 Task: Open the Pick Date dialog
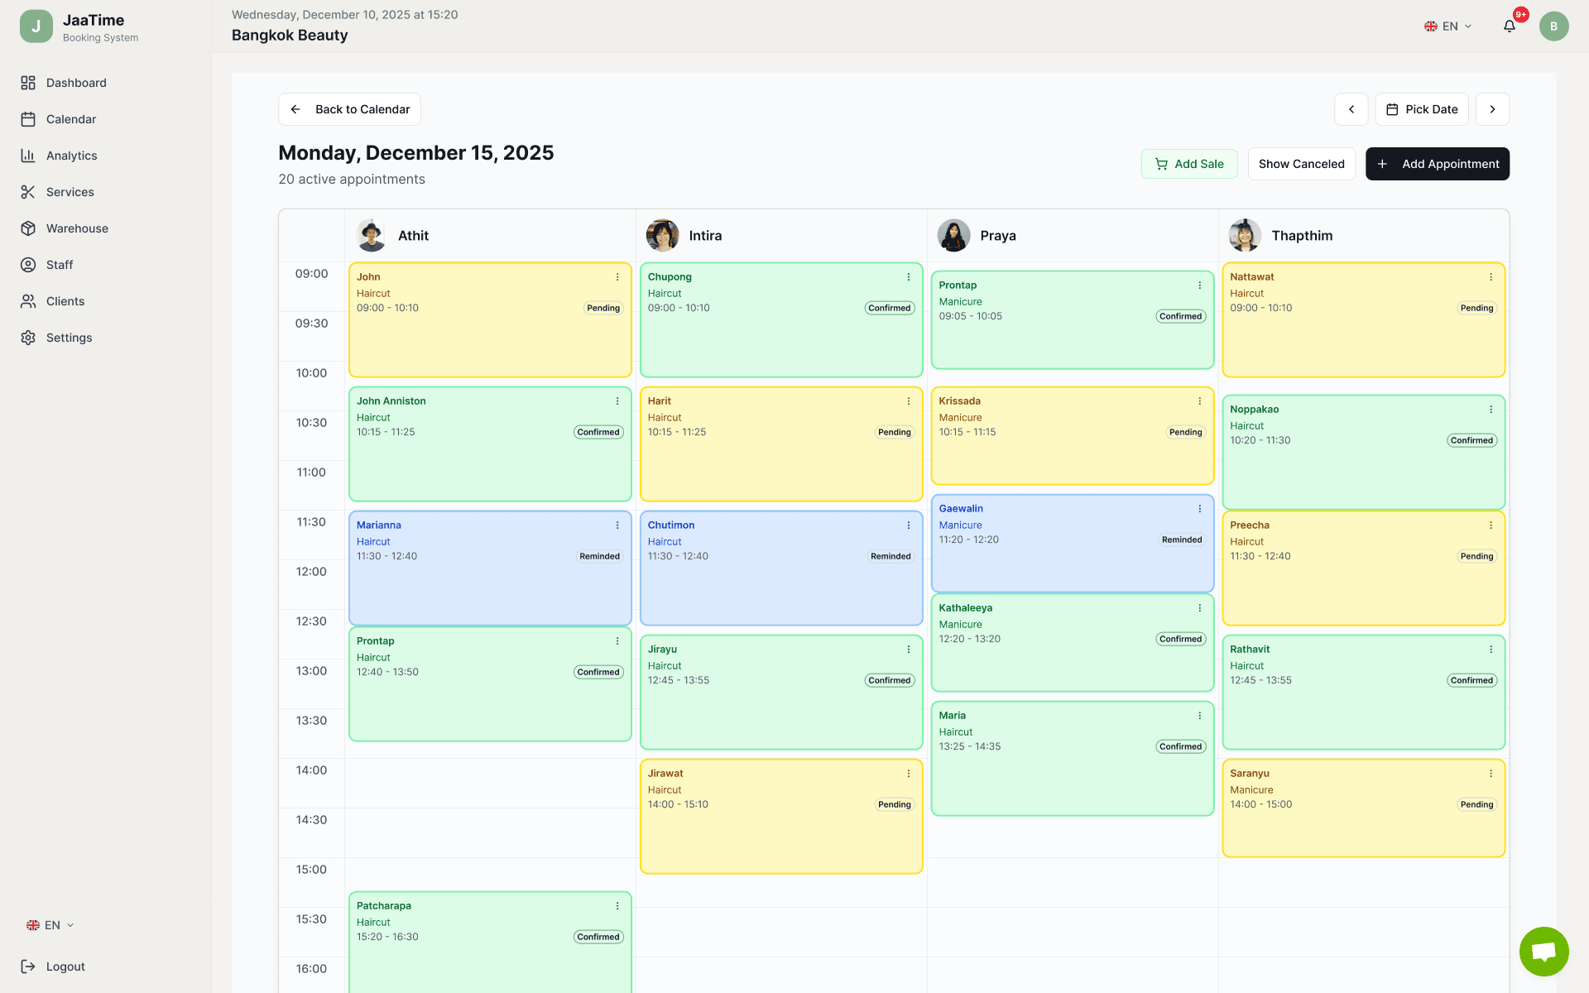1422,109
